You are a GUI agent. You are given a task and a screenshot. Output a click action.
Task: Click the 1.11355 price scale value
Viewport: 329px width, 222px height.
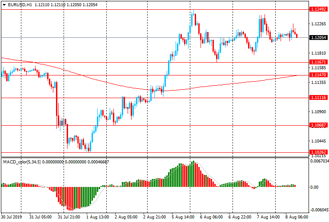319,83
